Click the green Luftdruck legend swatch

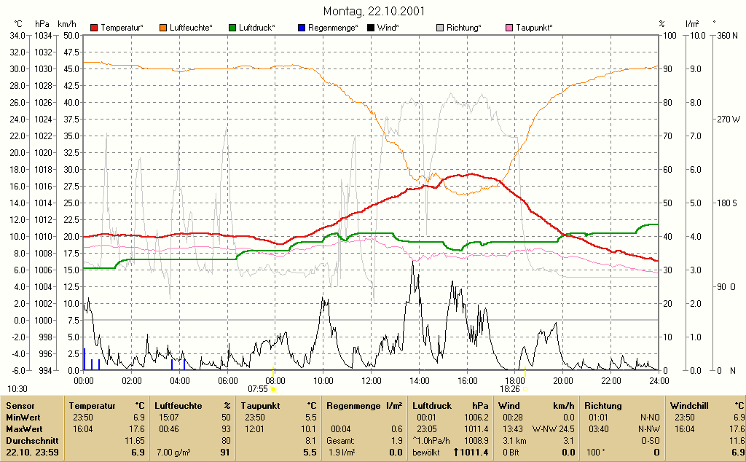[x=232, y=28]
